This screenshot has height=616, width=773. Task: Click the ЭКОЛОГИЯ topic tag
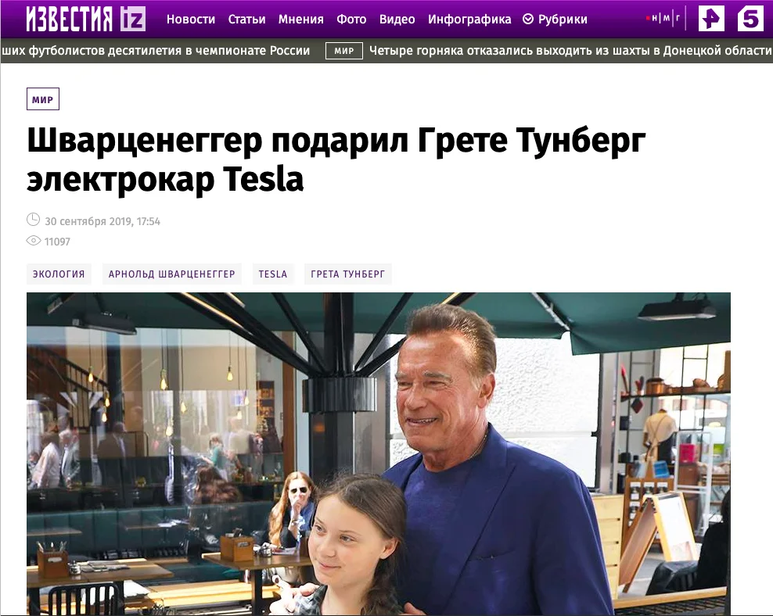59,274
